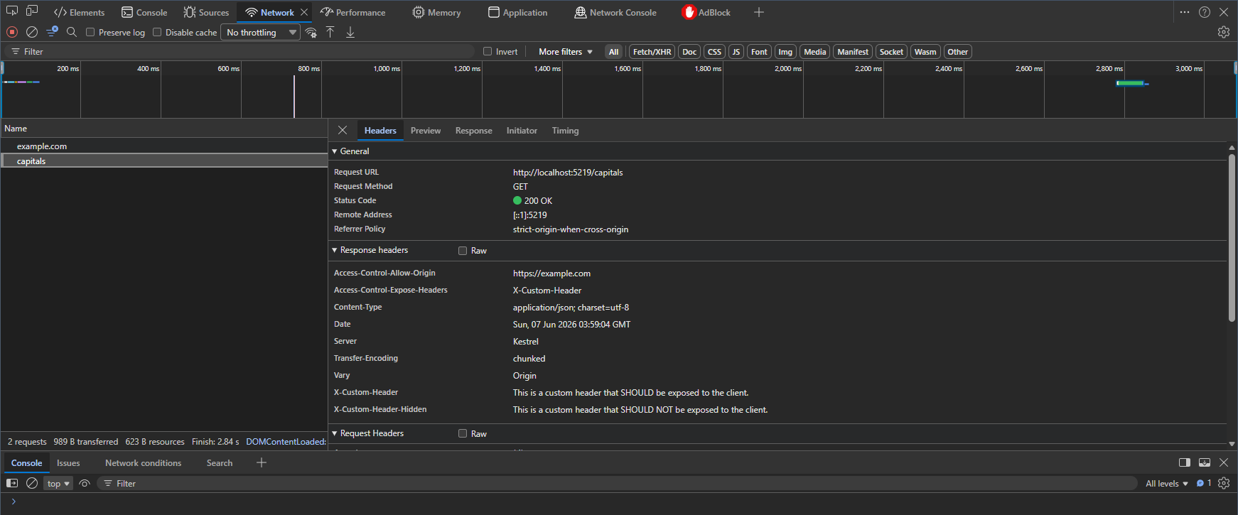Click the network filter funnel icon

pyautogui.click(x=52, y=32)
